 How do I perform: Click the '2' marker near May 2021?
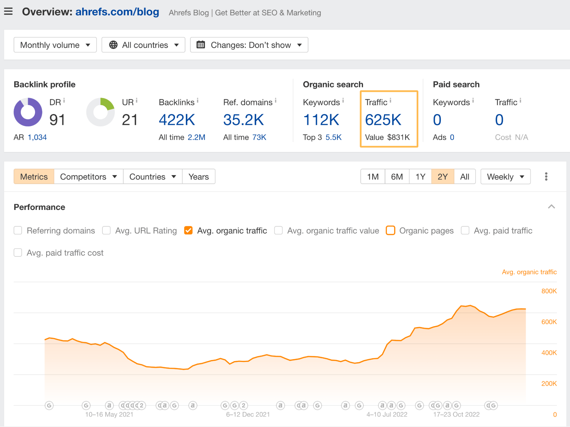click(x=141, y=405)
